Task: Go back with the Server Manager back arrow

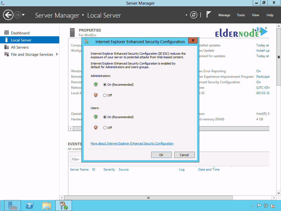Action: click(x=8, y=15)
